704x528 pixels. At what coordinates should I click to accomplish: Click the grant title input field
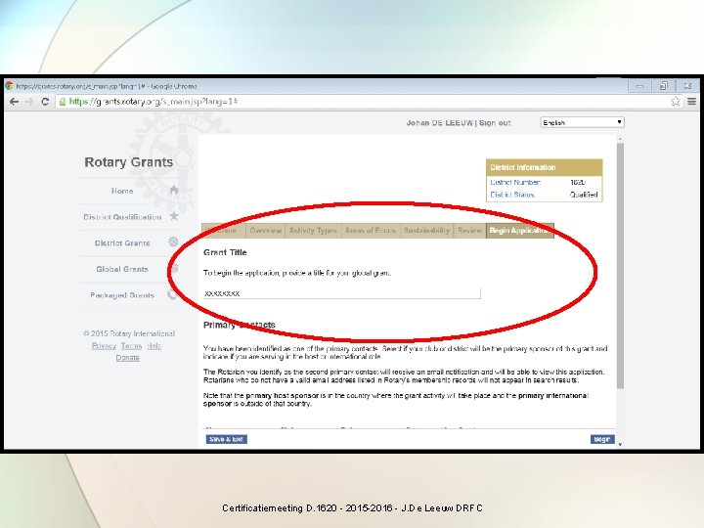point(341,293)
